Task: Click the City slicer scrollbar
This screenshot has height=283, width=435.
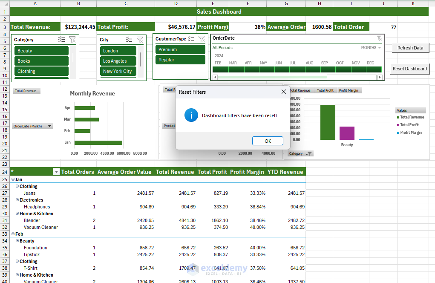Action: click(x=140, y=59)
